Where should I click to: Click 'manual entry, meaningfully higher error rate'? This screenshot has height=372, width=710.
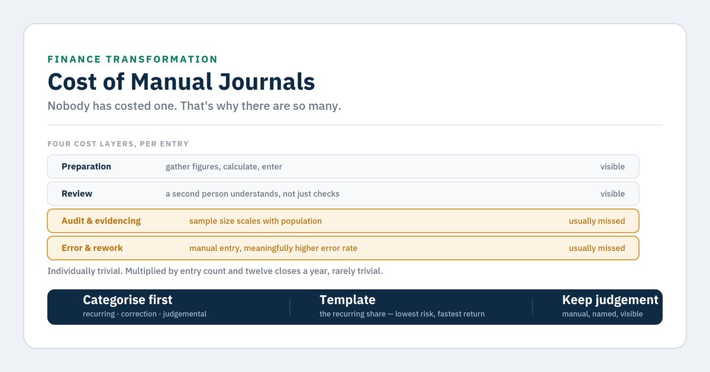273,248
